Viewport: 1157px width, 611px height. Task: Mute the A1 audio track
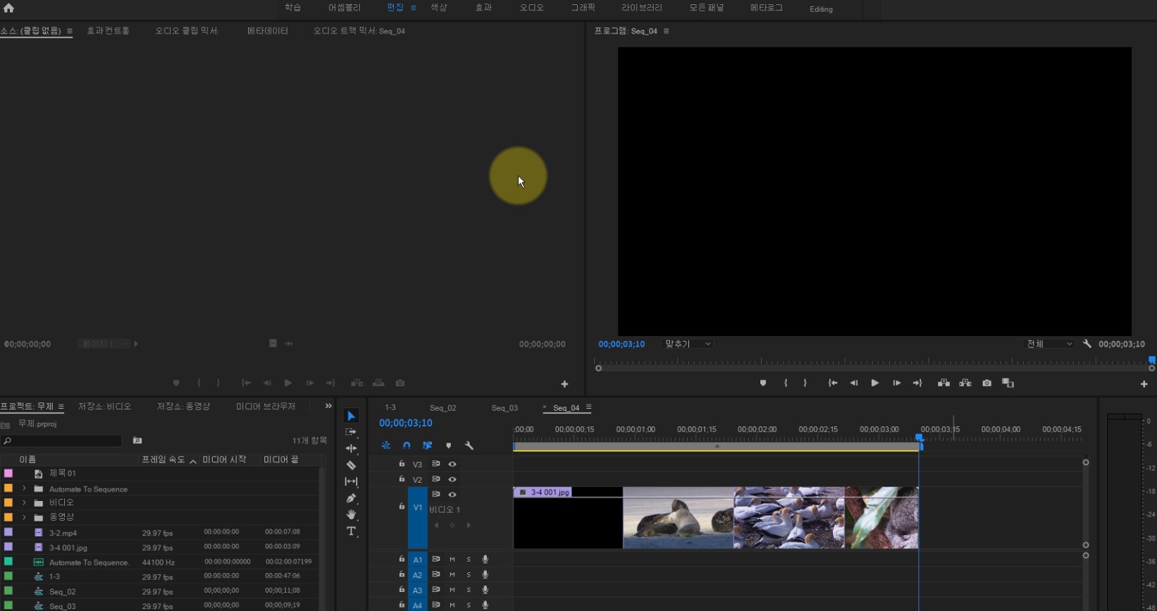[452, 560]
